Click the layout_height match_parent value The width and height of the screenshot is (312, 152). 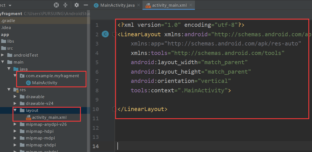coord(228,72)
